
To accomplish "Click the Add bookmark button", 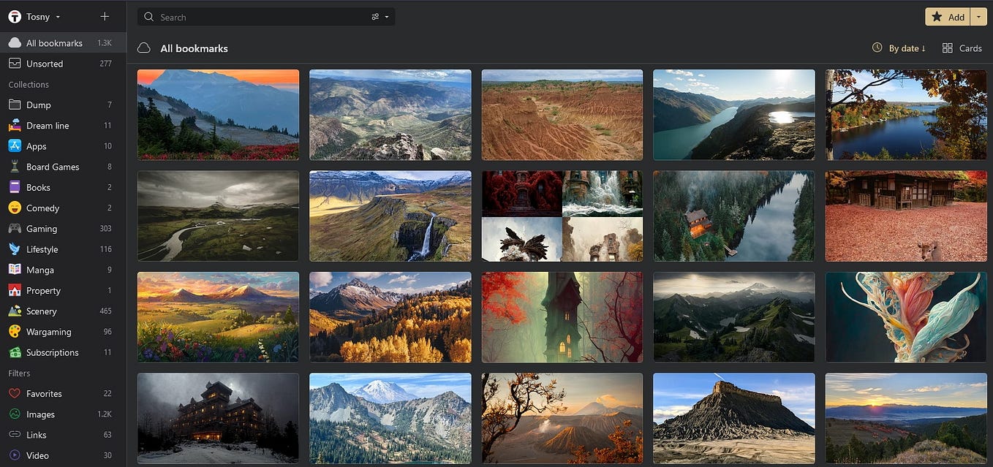I will [948, 16].
